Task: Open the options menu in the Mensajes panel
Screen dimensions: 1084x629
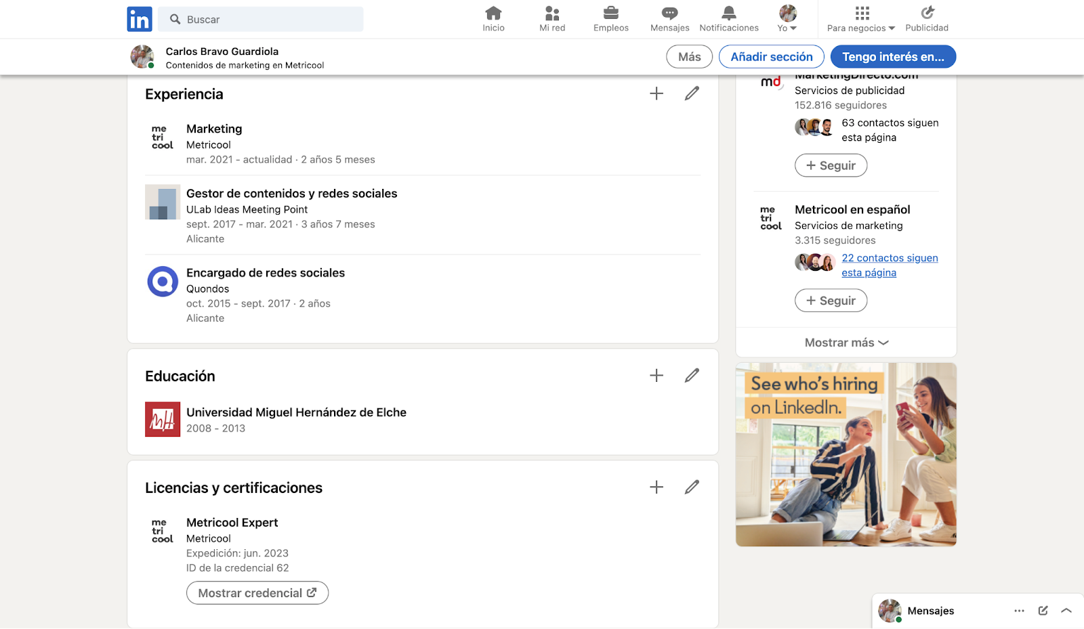Action: point(1019,610)
